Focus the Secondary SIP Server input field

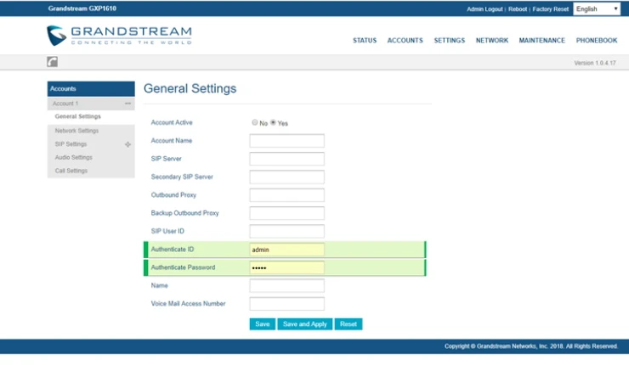pos(286,177)
